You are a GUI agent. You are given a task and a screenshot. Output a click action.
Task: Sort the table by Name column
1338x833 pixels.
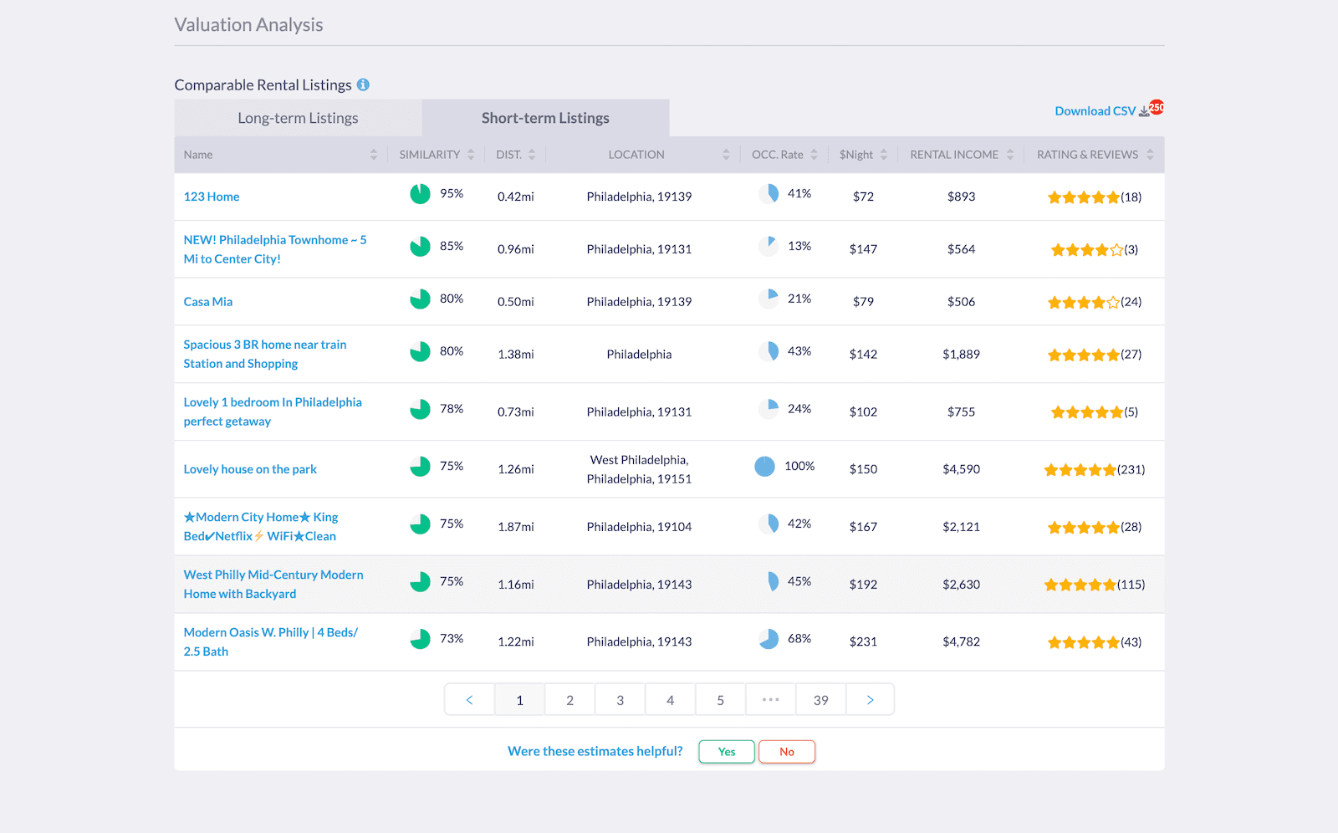tap(373, 154)
